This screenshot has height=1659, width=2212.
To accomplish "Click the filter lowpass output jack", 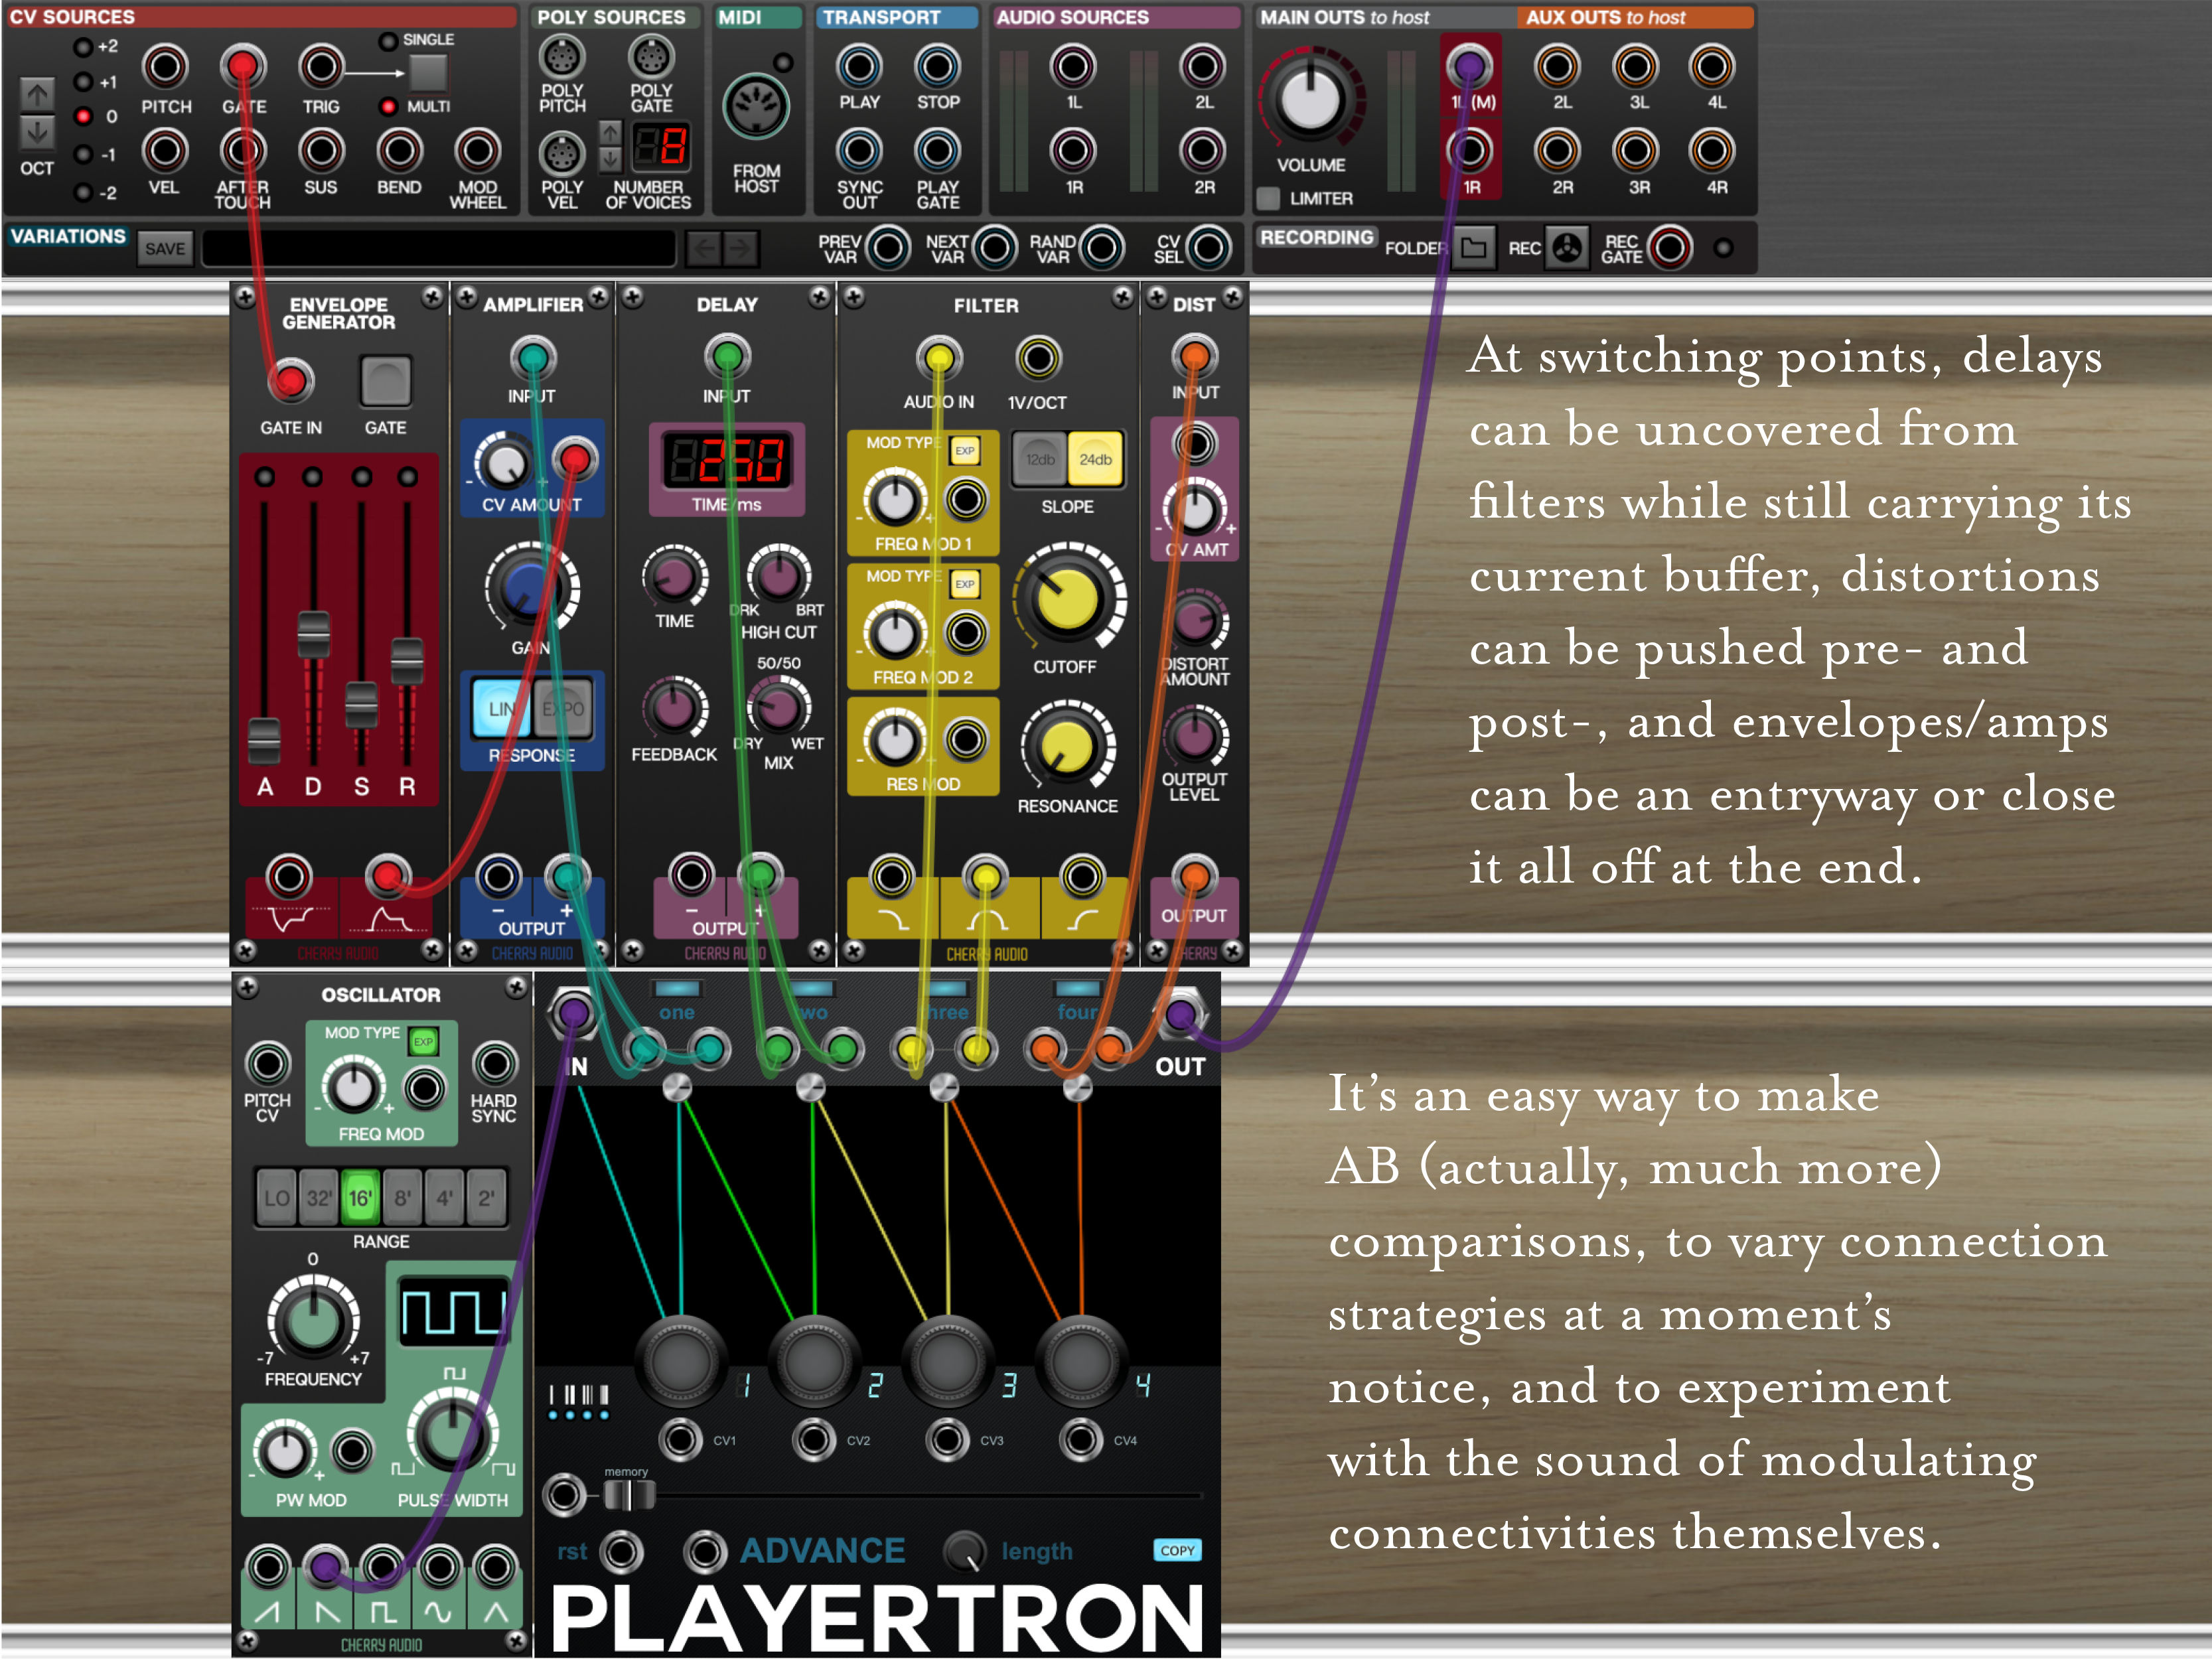I will tap(891, 878).
